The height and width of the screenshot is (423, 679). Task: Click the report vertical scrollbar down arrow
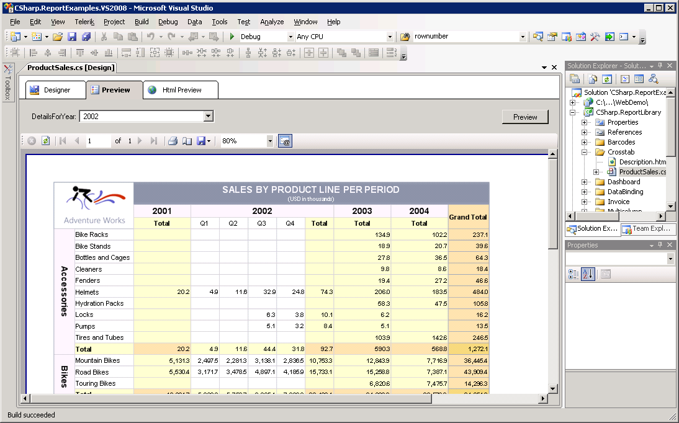[552, 388]
